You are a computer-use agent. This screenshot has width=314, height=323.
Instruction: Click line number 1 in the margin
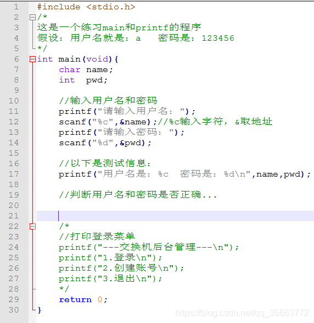pyautogui.click(x=16, y=7)
